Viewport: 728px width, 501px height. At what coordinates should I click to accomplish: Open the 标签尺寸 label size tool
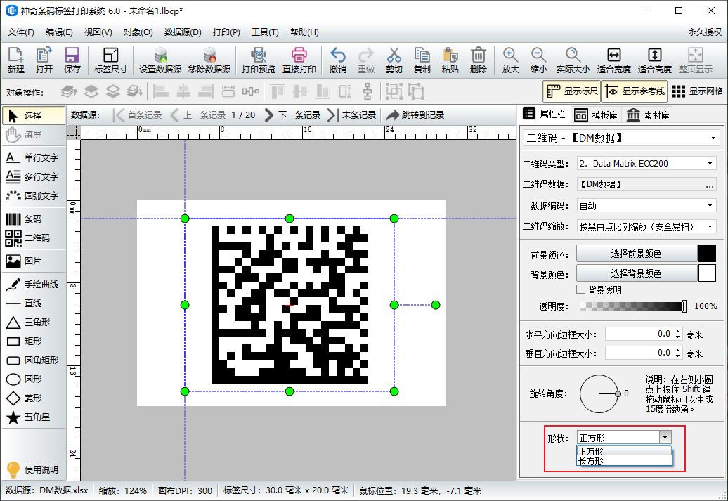tap(110, 60)
